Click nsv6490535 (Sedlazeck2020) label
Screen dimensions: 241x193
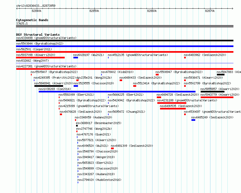[x=181, y=106]
